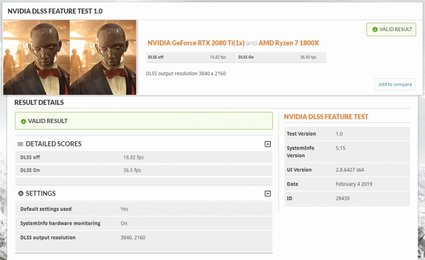
Task: Select the UI Version value 2.8.6427 s64
Action: pos(350,170)
